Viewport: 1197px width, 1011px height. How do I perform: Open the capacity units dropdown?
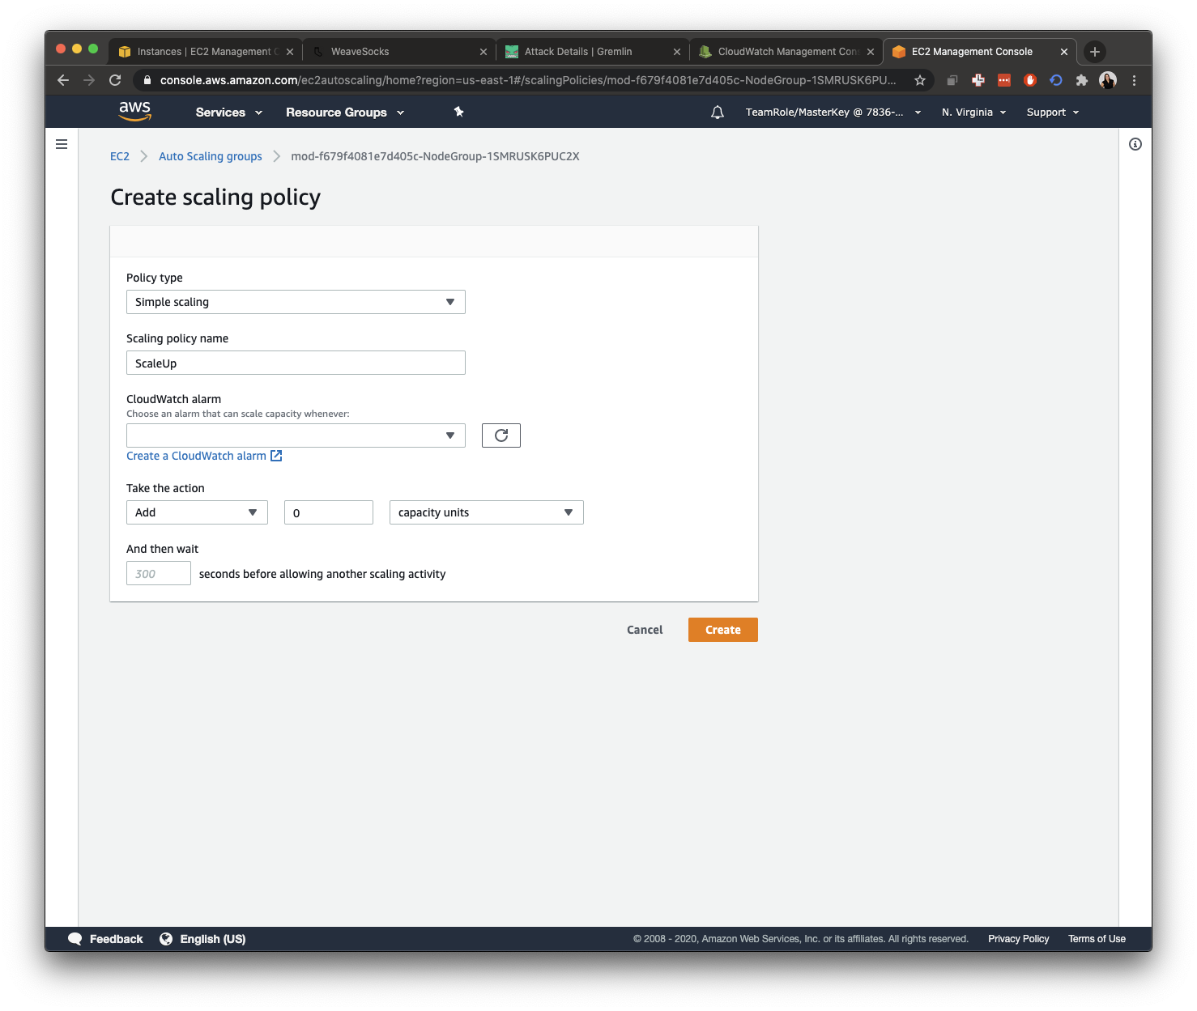486,512
